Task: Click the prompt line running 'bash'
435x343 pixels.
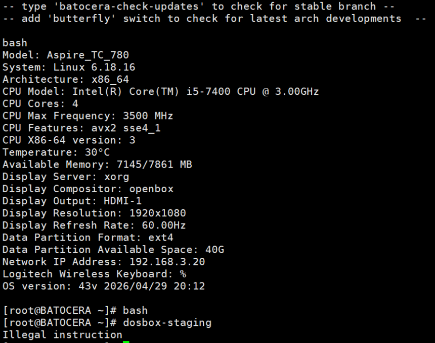Action: 75,311
